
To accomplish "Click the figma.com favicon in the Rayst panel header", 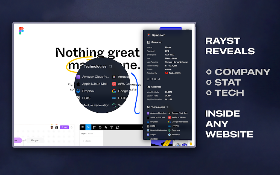I will pos(148,35).
